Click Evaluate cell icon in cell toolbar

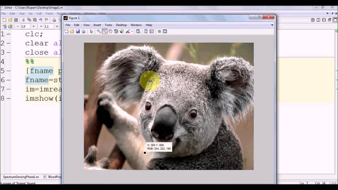click(4, 26)
